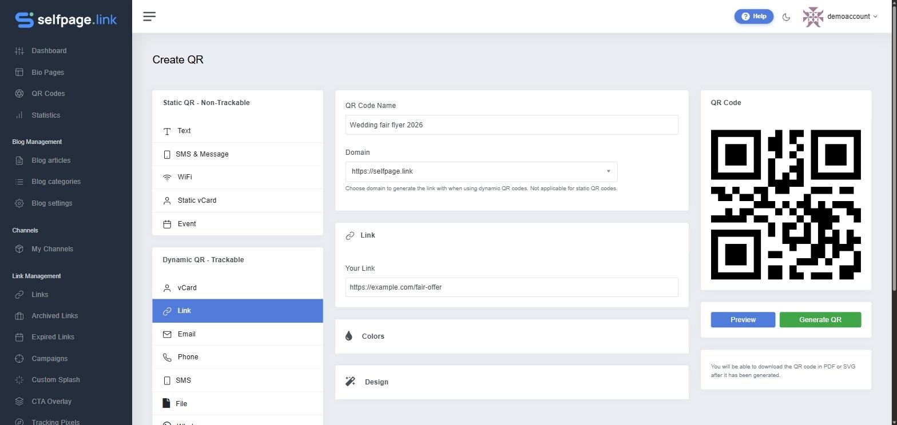Screen dimensions: 897x425
Task: Click the Expired Links calendar icon
Action: [x=19, y=337]
